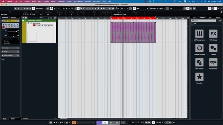Switch to the Meter tab
Screen dimensions: 223x125
pos(218,17)
